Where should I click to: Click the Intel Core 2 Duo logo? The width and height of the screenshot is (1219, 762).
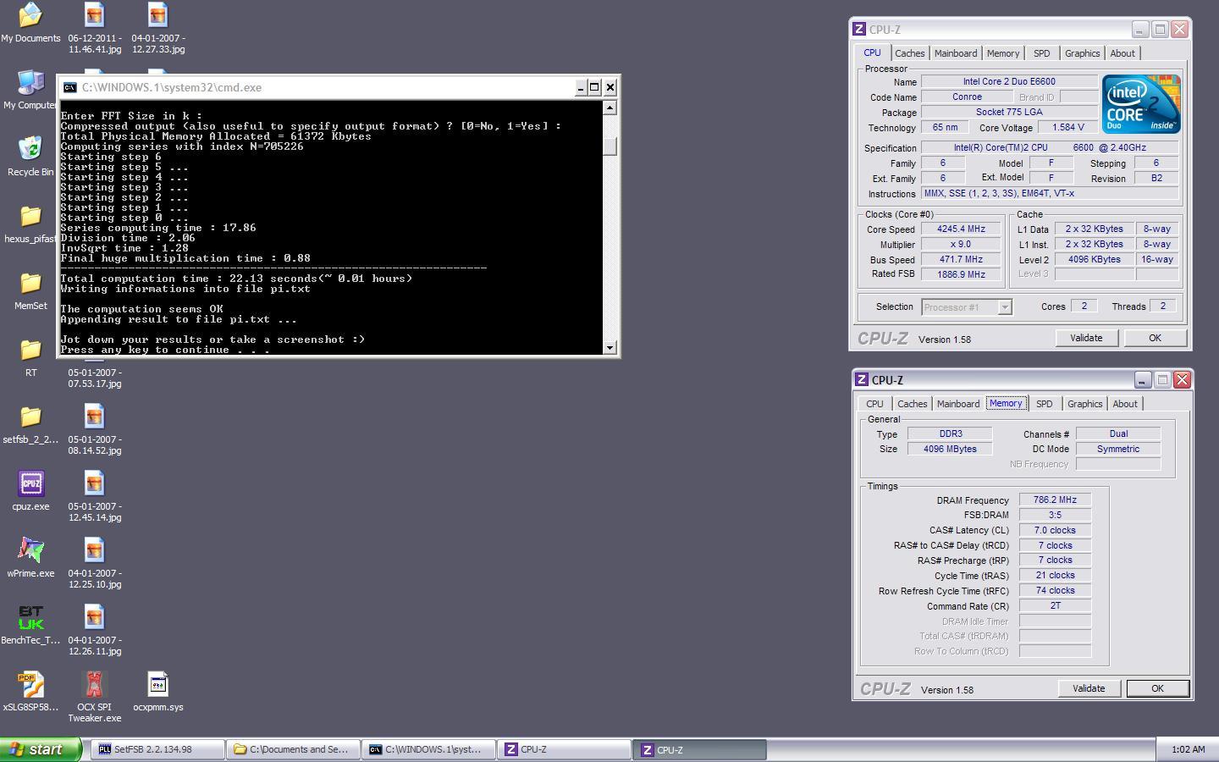[1141, 104]
